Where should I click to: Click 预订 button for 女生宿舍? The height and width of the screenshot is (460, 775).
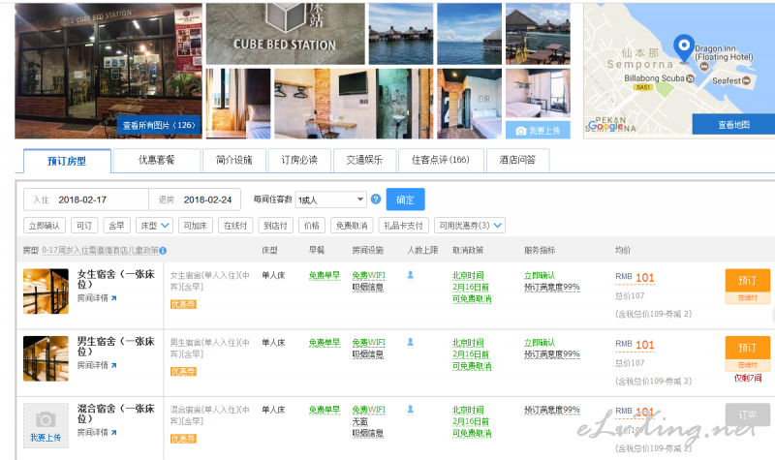pyautogui.click(x=747, y=281)
